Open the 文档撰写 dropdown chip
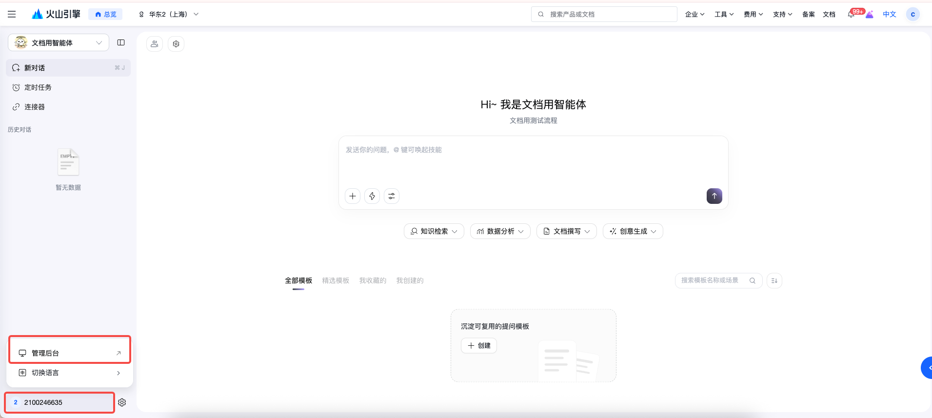The width and height of the screenshot is (932, 418). click(567, 231)
